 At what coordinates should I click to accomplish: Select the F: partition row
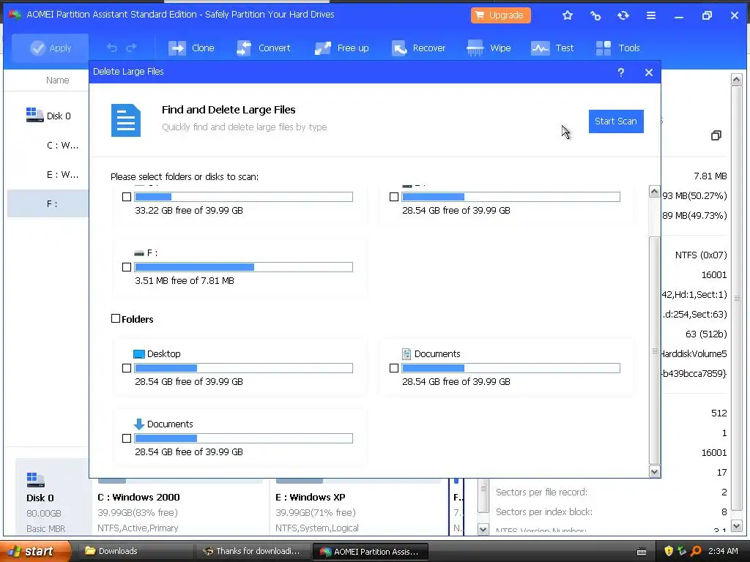pos(48,203)
